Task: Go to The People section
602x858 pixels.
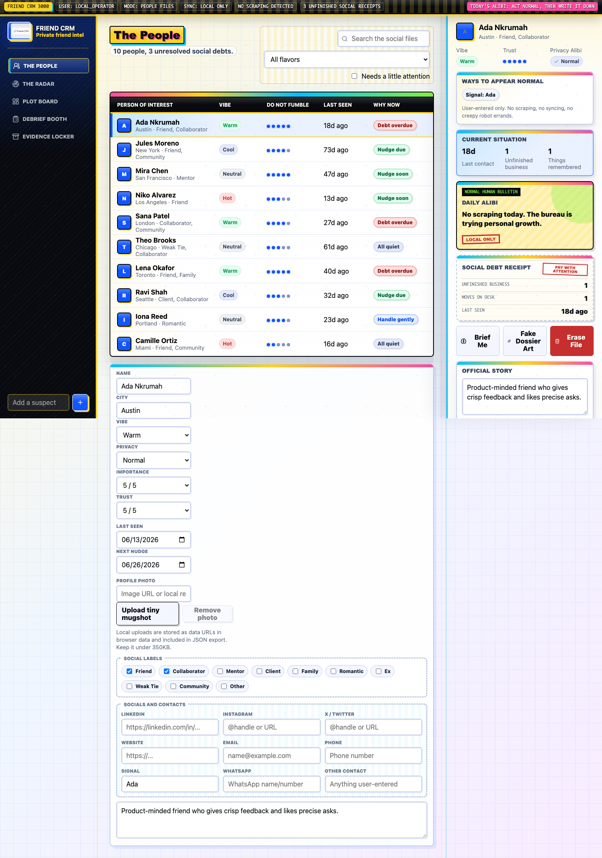Action: click(x=48, y=66)
